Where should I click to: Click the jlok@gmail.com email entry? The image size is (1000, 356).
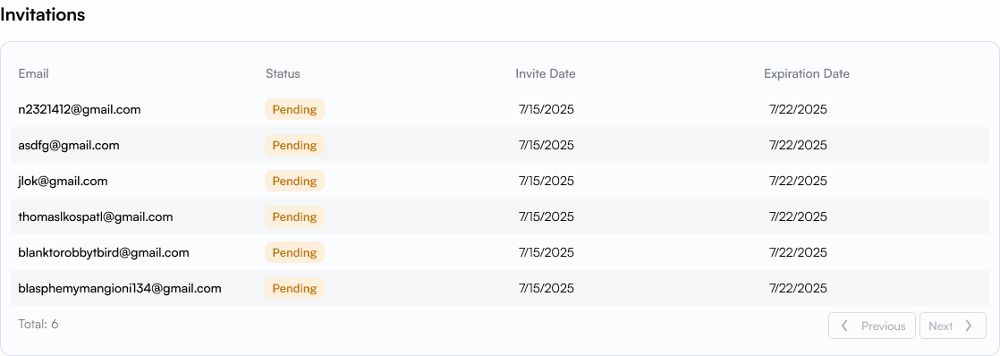[x=63, y=181]
